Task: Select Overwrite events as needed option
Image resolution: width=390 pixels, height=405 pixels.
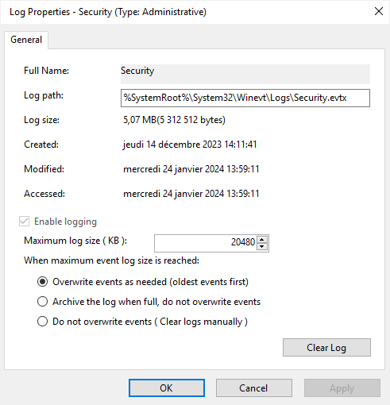Action: click(x=42, y=282)
